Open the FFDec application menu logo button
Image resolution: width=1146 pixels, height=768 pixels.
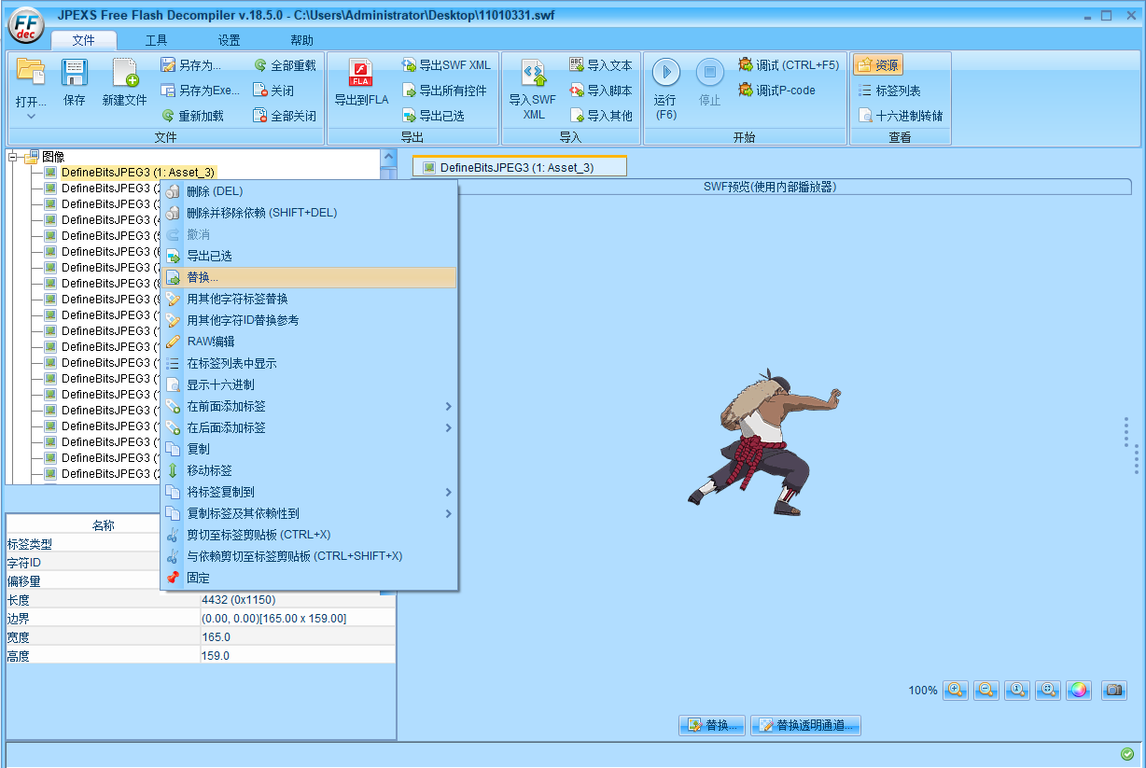[x=27, y=27]
